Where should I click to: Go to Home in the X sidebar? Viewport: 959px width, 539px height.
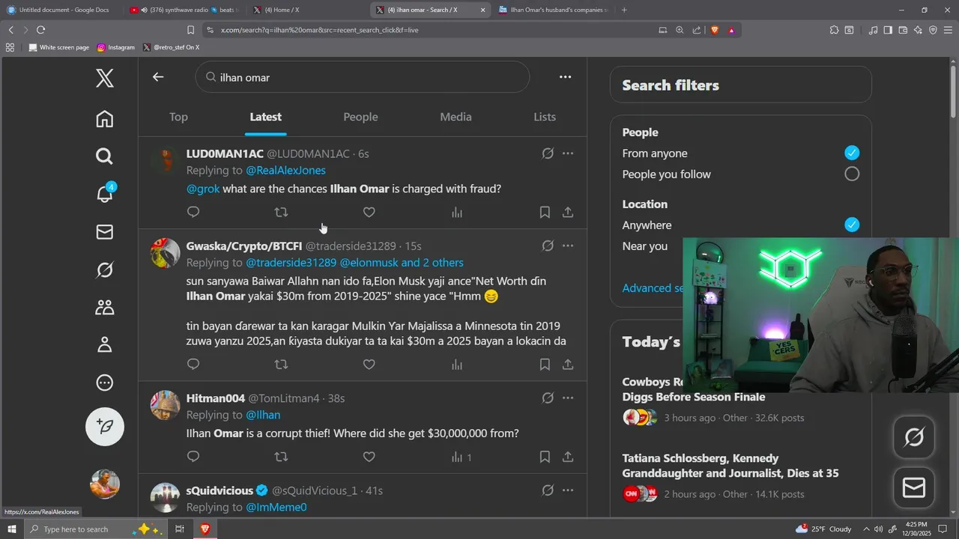click(x=105, y=119)
